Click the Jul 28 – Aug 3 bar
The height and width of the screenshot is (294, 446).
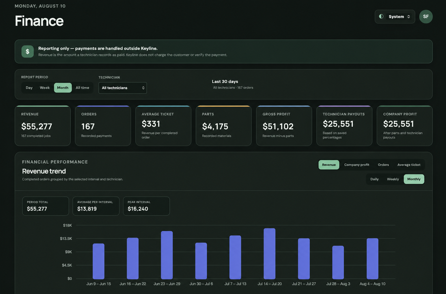coord(338,262)
